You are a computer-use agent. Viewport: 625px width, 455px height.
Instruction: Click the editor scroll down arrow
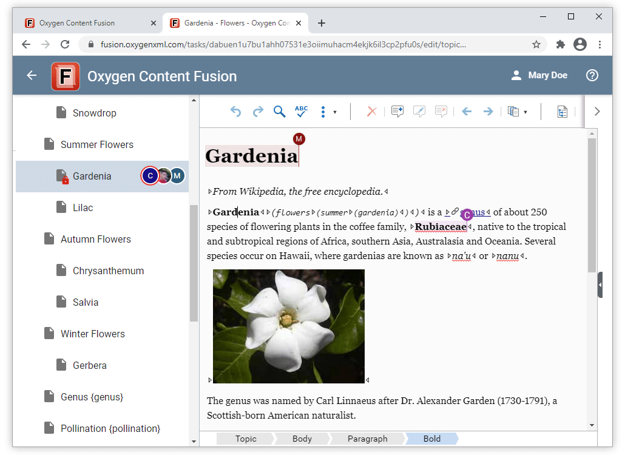pyautogui.click(x=592, y=425)
